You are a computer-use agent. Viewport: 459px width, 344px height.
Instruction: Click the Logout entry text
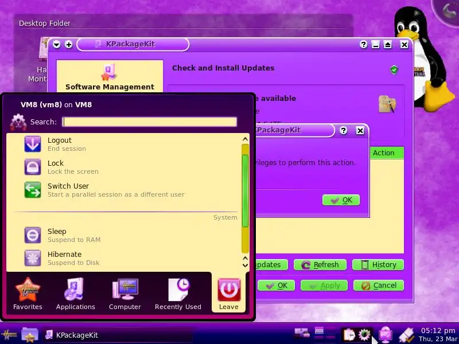(x=60, y=140)
